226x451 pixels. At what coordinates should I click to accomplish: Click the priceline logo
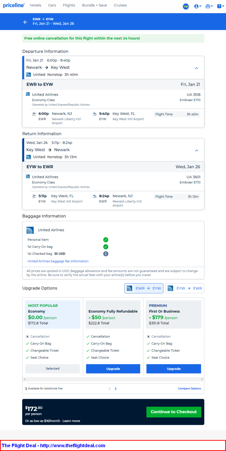pos(14,5)
